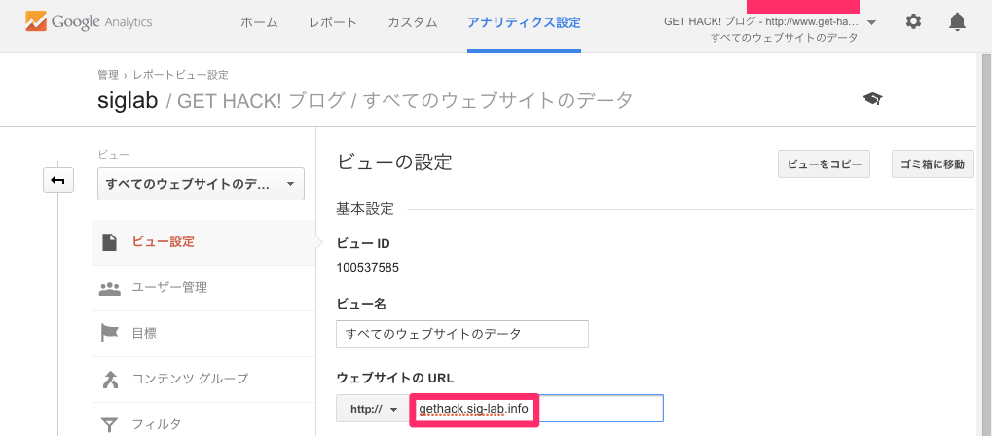
Task: Switch to the カスタム tab
Action: pyautogui.click(x=413, y=22)
